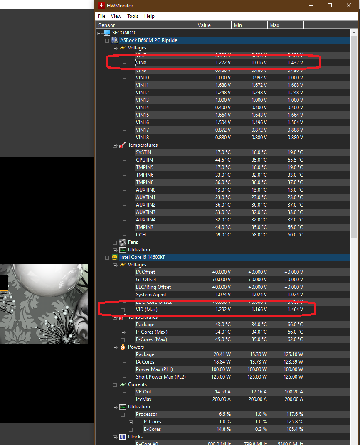The height and width of the screenshot is (445, 360).
Task: Select the VIN10 voltage row
Action: (x=242, y=77)
